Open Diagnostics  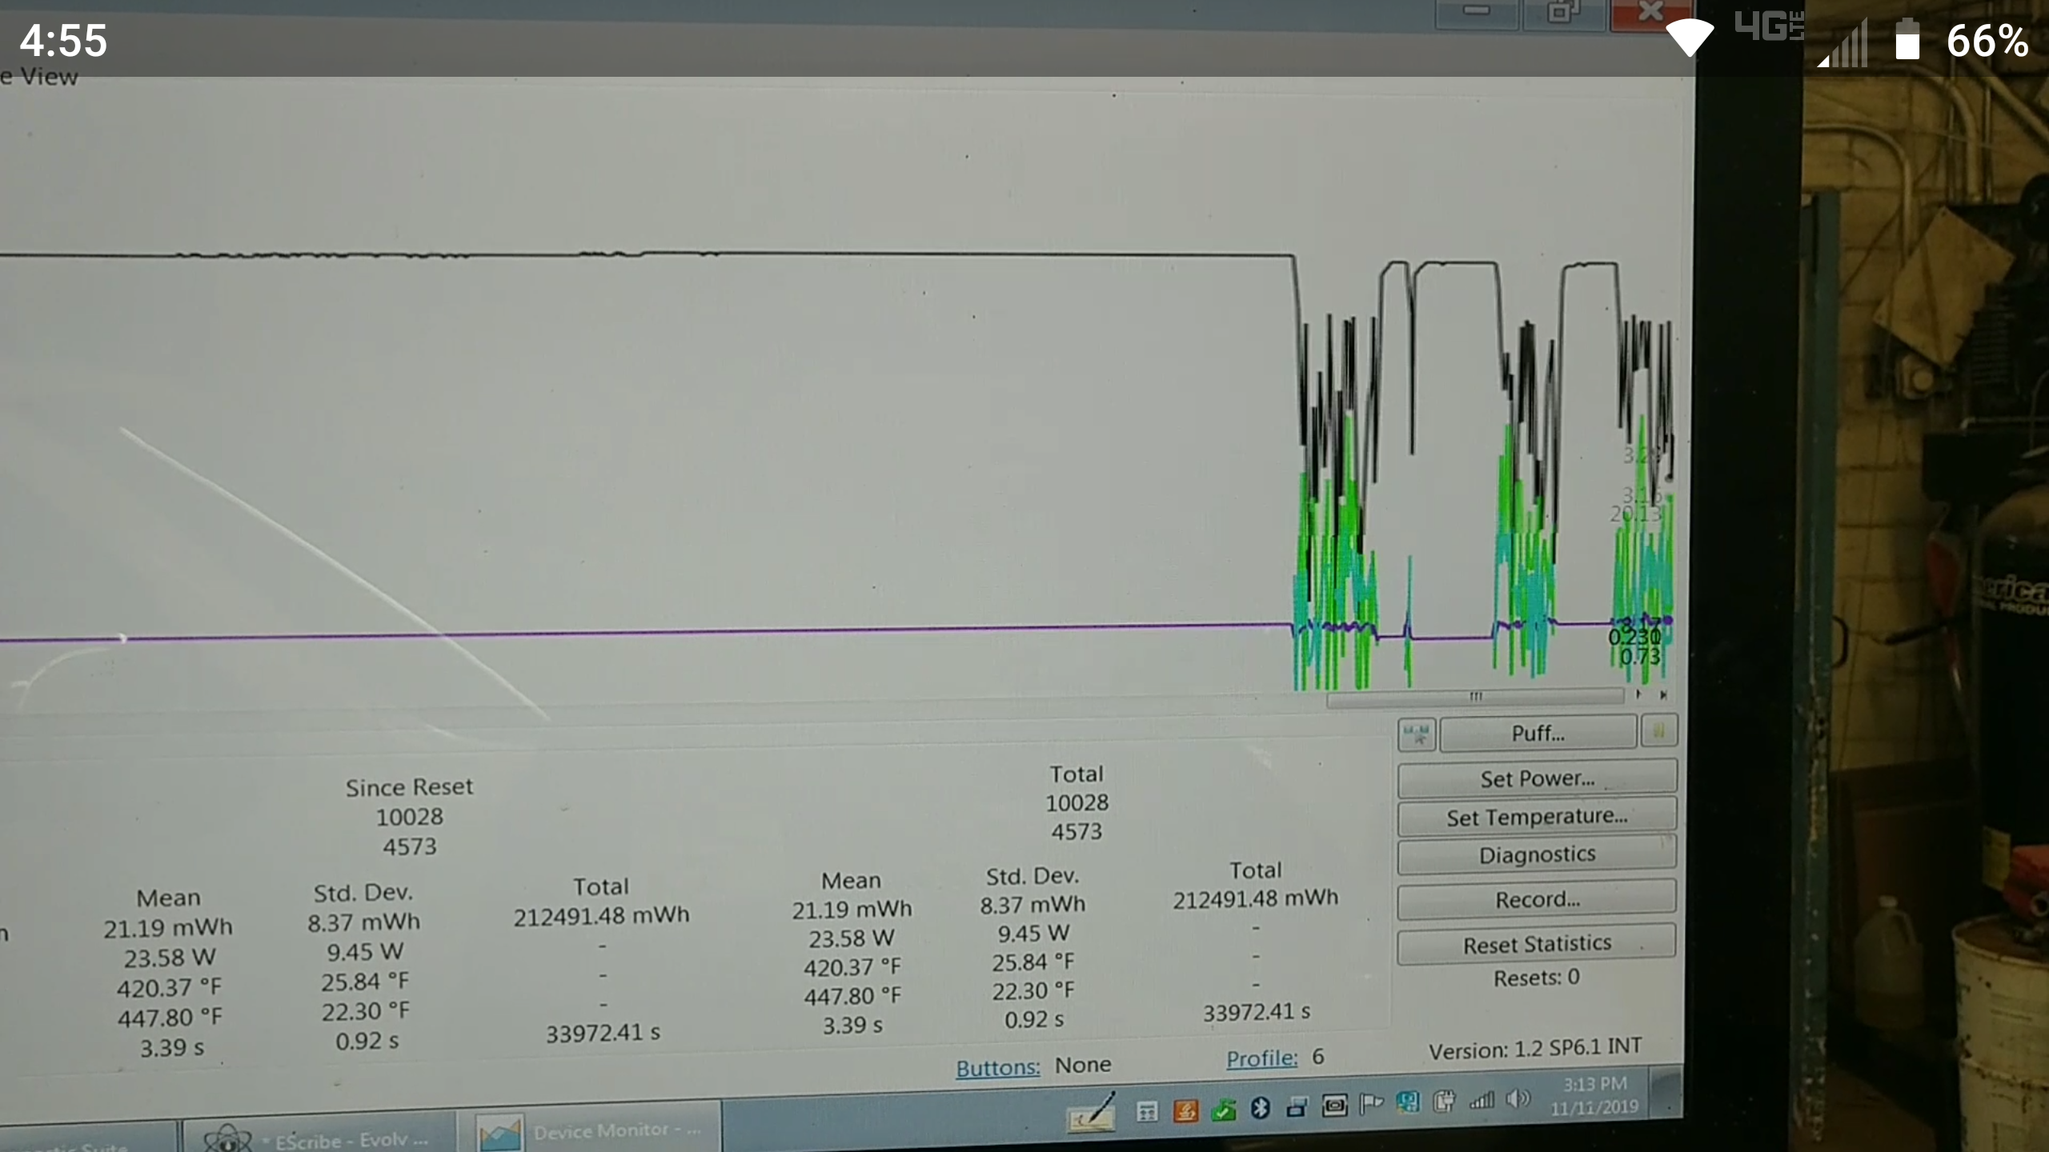pos(1536,854)
